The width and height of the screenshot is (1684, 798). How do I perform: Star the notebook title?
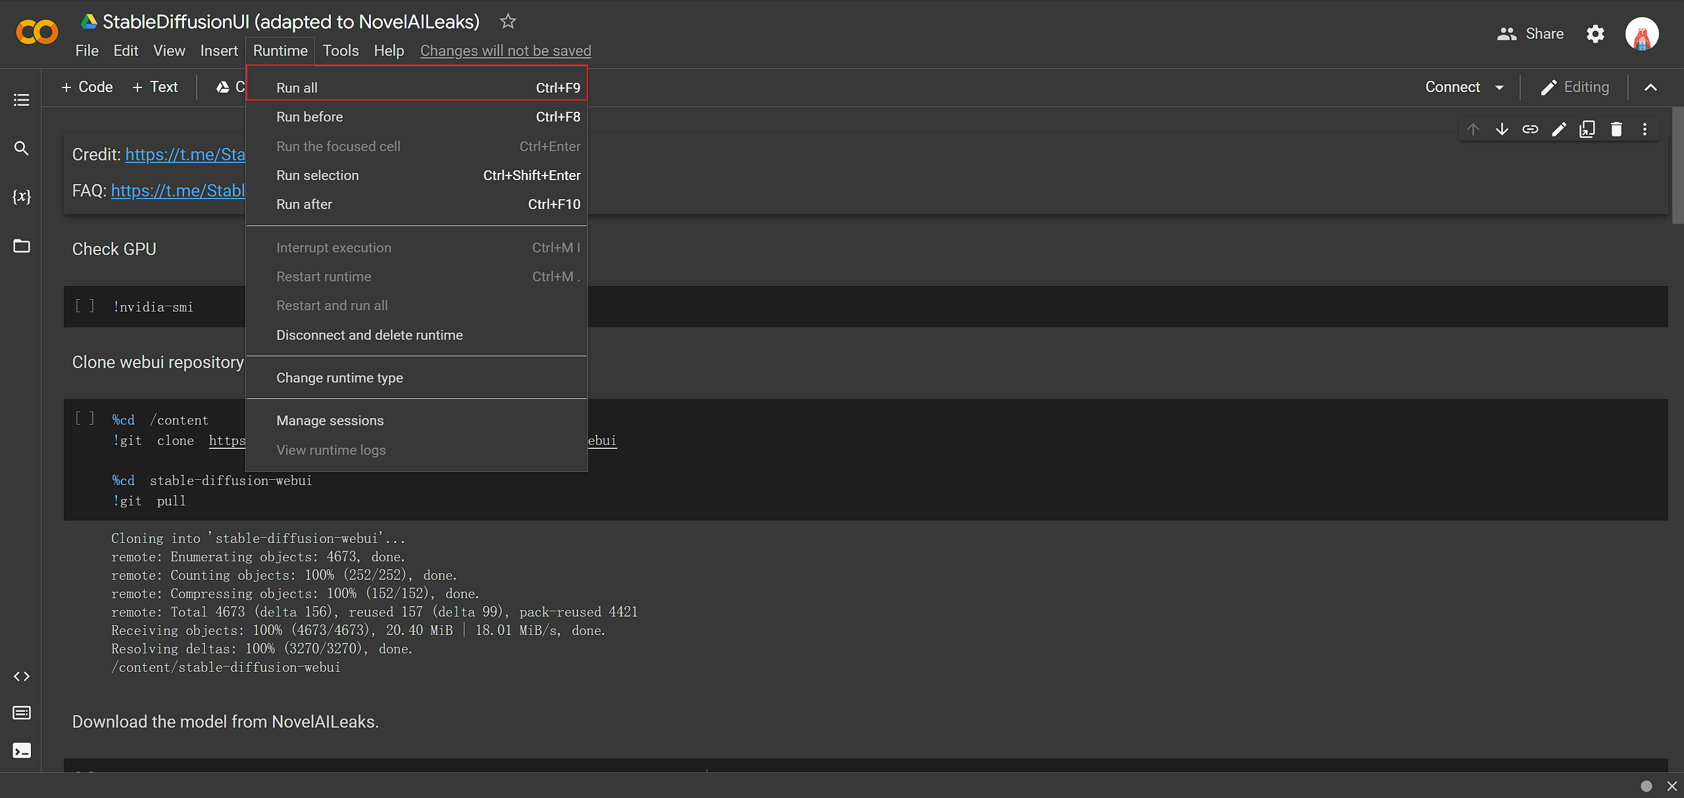coord(508,22)
